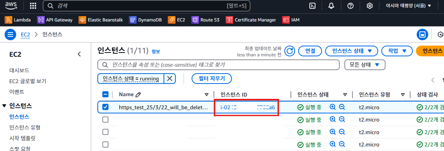
Task: Open EC2 글로벌 보기 in sidebar
Action: (x=28, y=81)
